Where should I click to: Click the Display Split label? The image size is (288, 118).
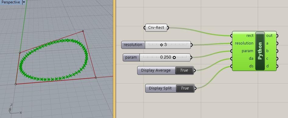(160, 88)
